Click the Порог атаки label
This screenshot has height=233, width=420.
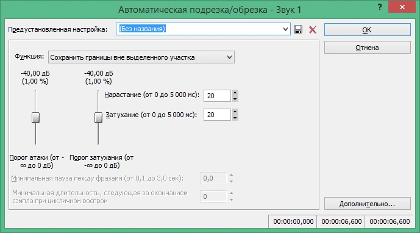(x=37, y=162)
